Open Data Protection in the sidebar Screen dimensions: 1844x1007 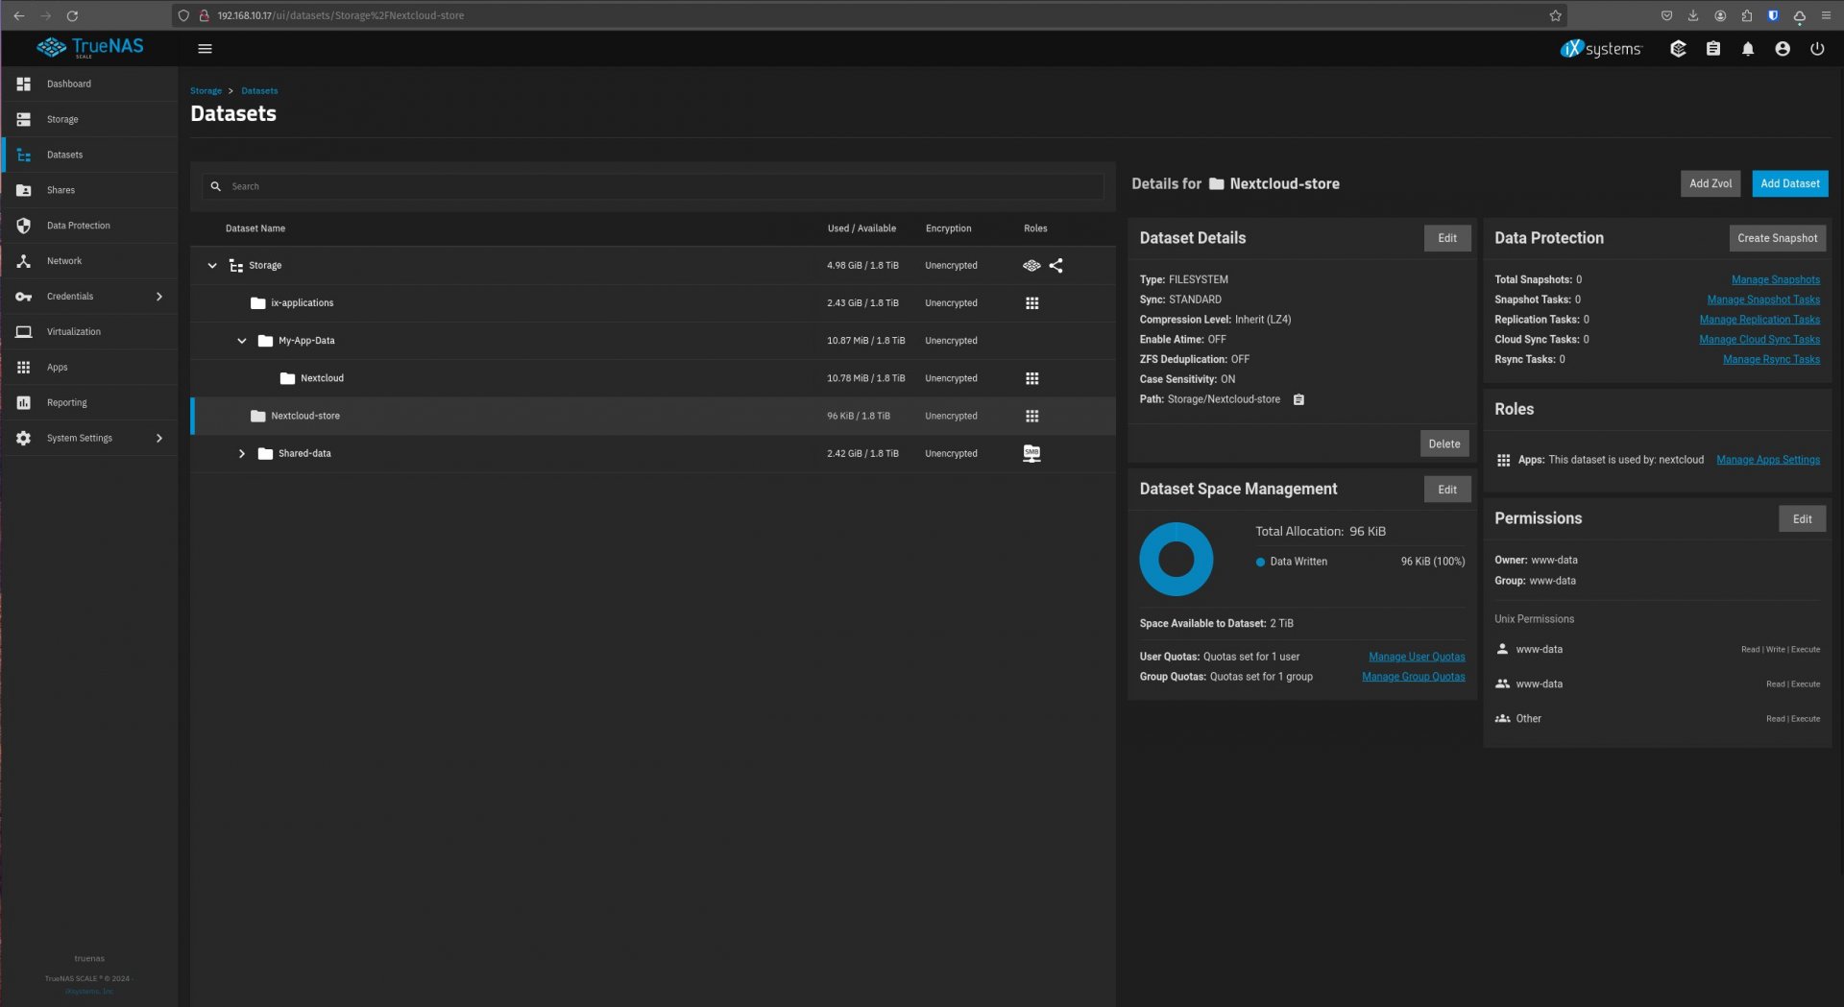point(79,226)
